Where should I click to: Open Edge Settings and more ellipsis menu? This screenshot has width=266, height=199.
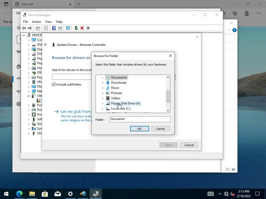pos(258,13)
